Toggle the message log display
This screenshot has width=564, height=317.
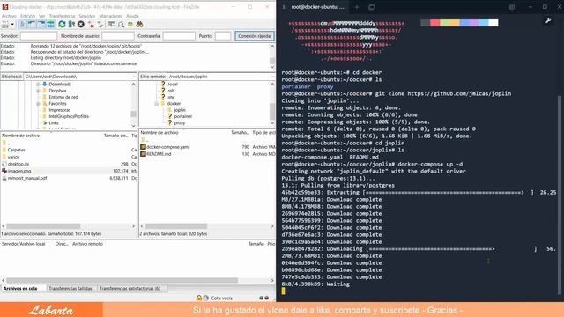[23, 25]
